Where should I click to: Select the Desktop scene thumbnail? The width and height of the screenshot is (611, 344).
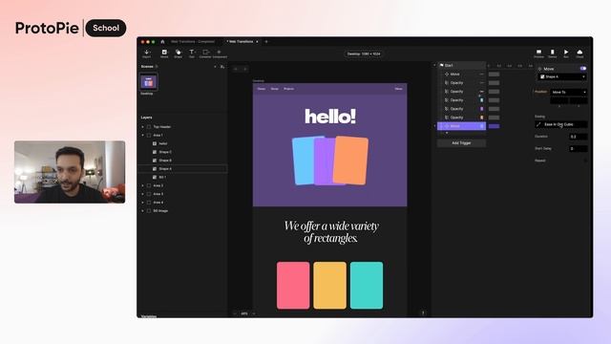click(149, 82)
